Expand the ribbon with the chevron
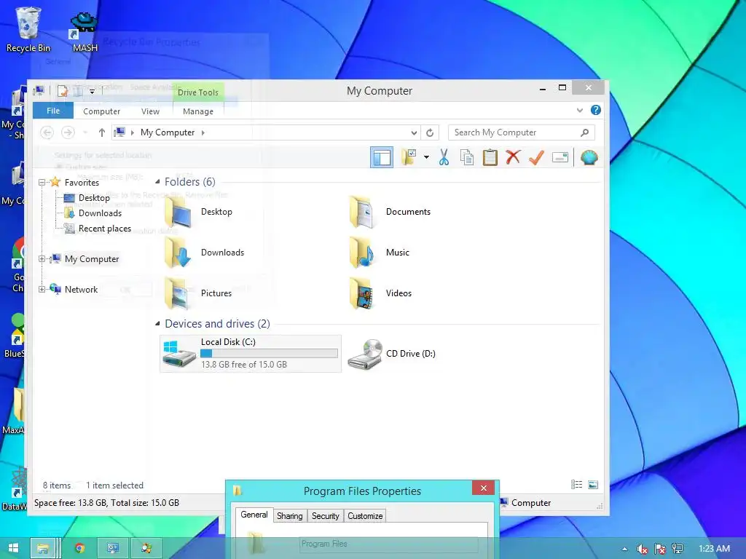746x559 pixels. [579, 111]
